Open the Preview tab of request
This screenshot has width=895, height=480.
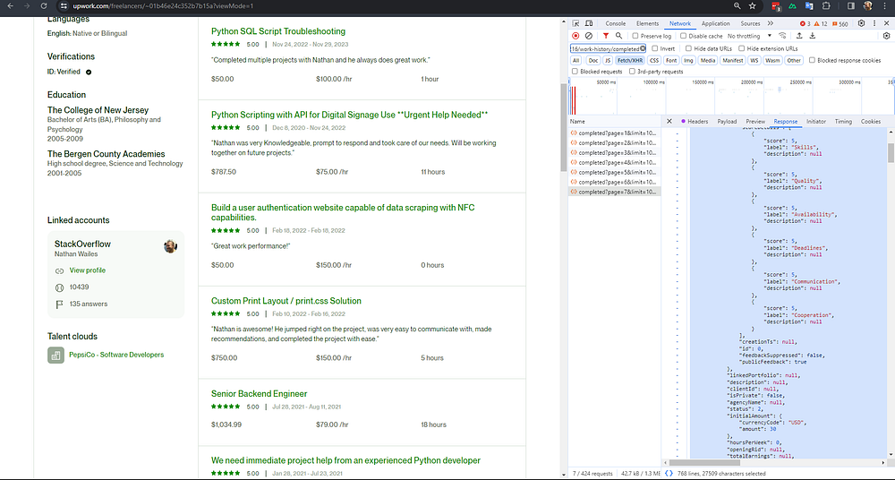(x=755, y=121)
